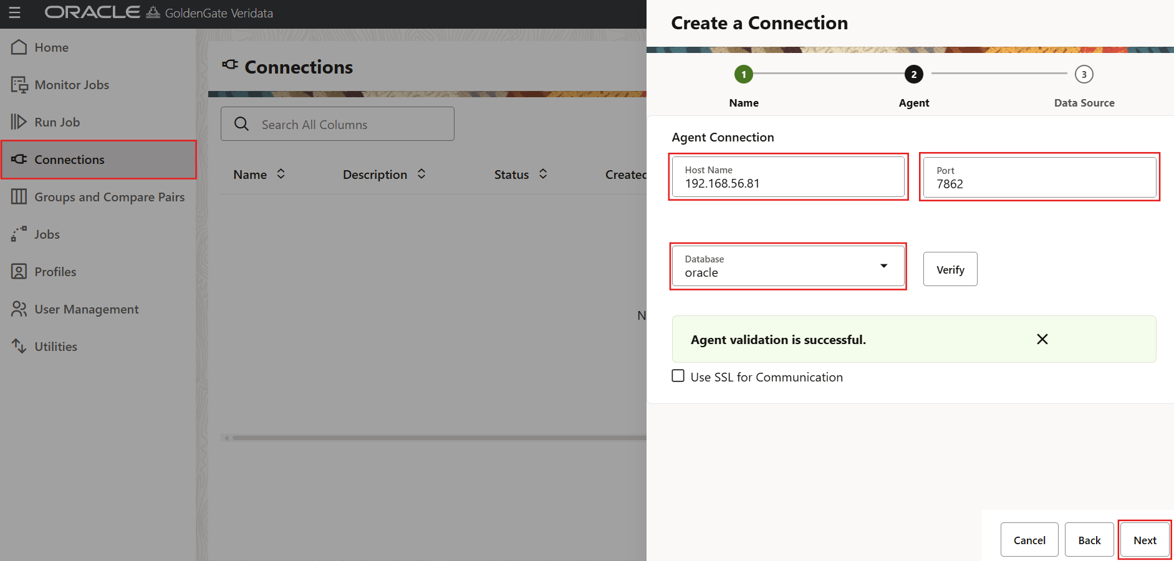Sort by Description column arrows

[x=421, y=174]
